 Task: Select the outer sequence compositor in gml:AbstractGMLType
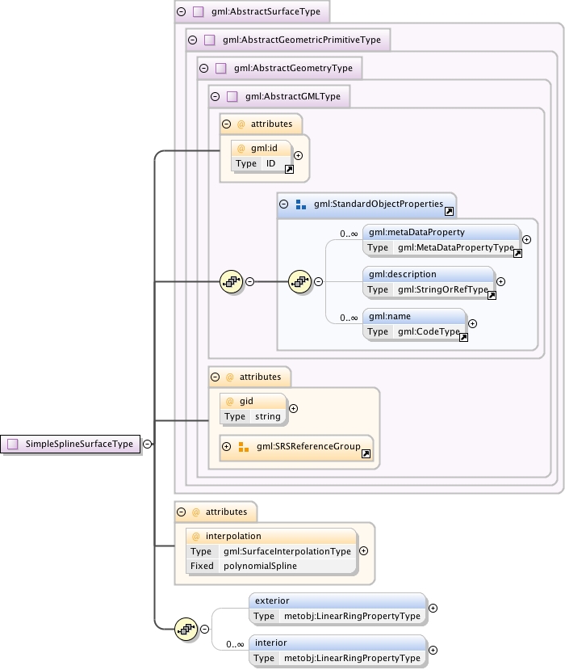232,281
